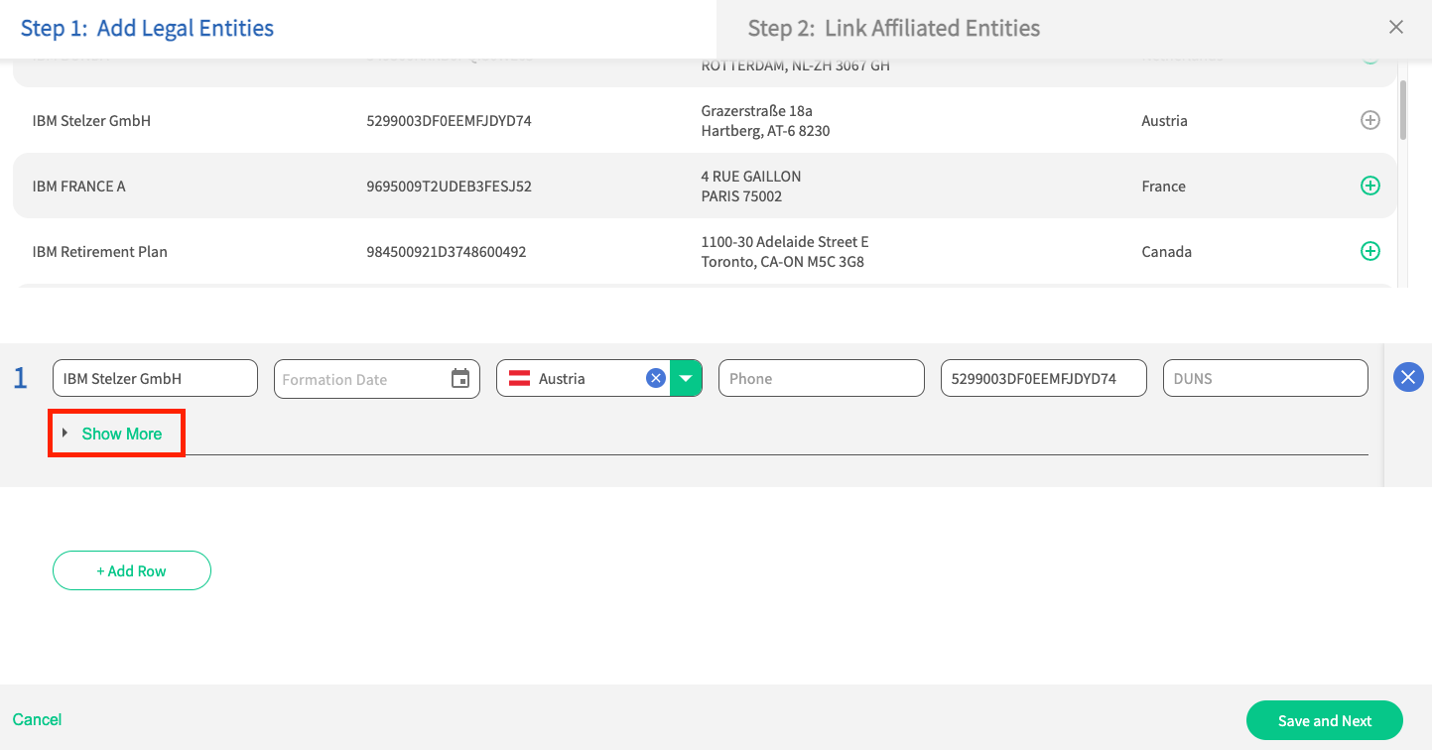Image resolution: width=1432 pixels, height=750 pixels.
Task: Click the Grazerstraße 18a address
Action: coord(765,120)
